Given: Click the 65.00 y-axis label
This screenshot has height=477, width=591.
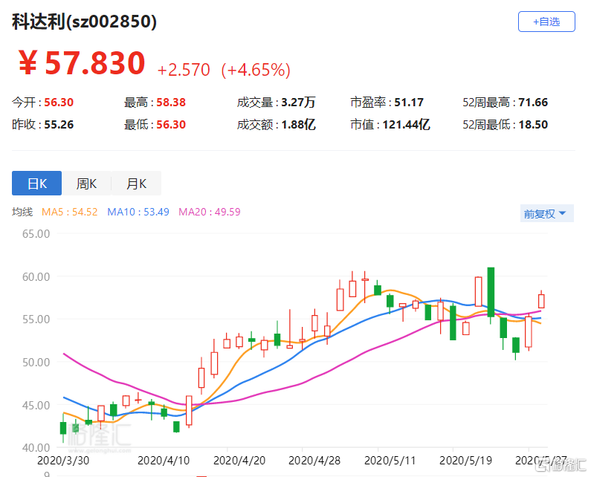Looking at the screenshot, I should (36, 233).
